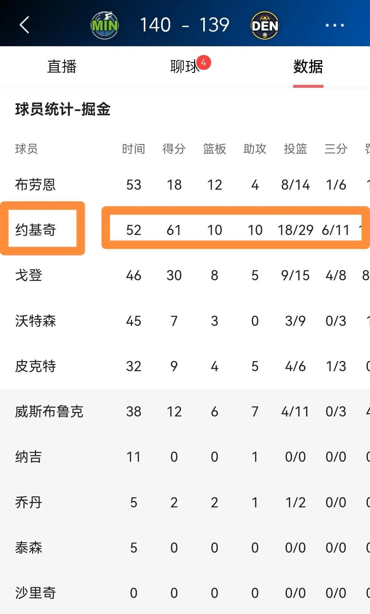Select the 数据 tab
This screenshot has width=370, height=614.
coord(308,67)
